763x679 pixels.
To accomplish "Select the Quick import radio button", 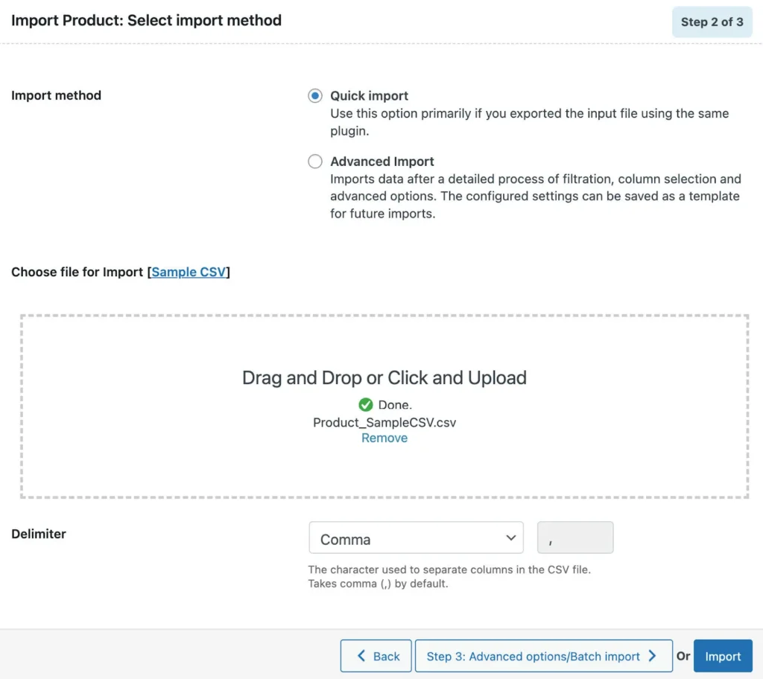I will click(314, 95).
